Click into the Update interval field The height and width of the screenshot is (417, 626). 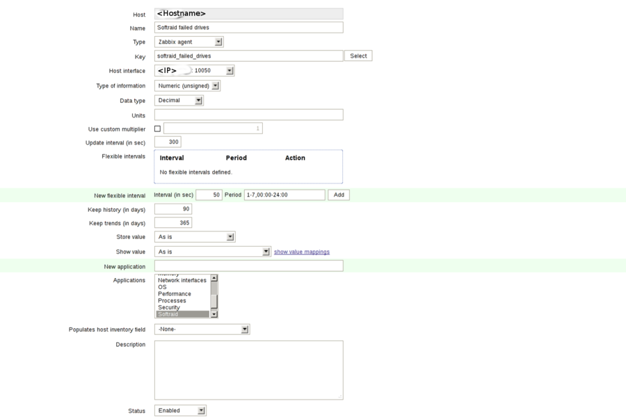click(168, 142)
